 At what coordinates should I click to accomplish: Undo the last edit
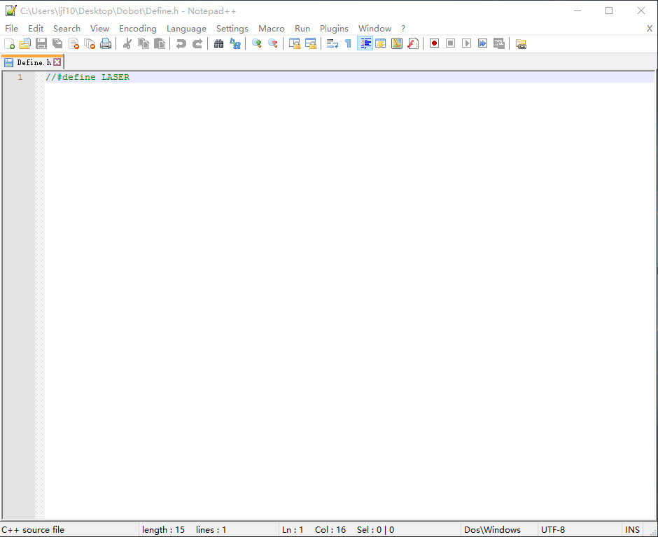pos(181,43)
